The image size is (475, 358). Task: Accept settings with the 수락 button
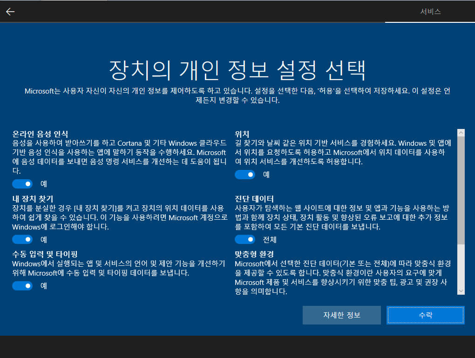(426, 315)
